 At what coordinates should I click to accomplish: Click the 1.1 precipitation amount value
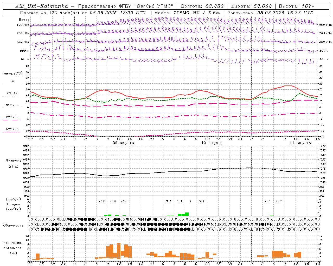coord(180,201)
